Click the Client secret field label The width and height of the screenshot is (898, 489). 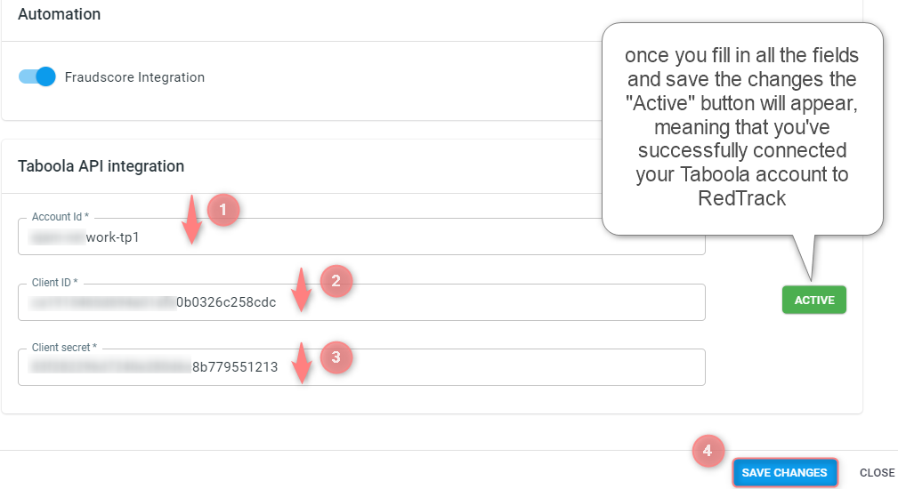[x=64, y=347]
